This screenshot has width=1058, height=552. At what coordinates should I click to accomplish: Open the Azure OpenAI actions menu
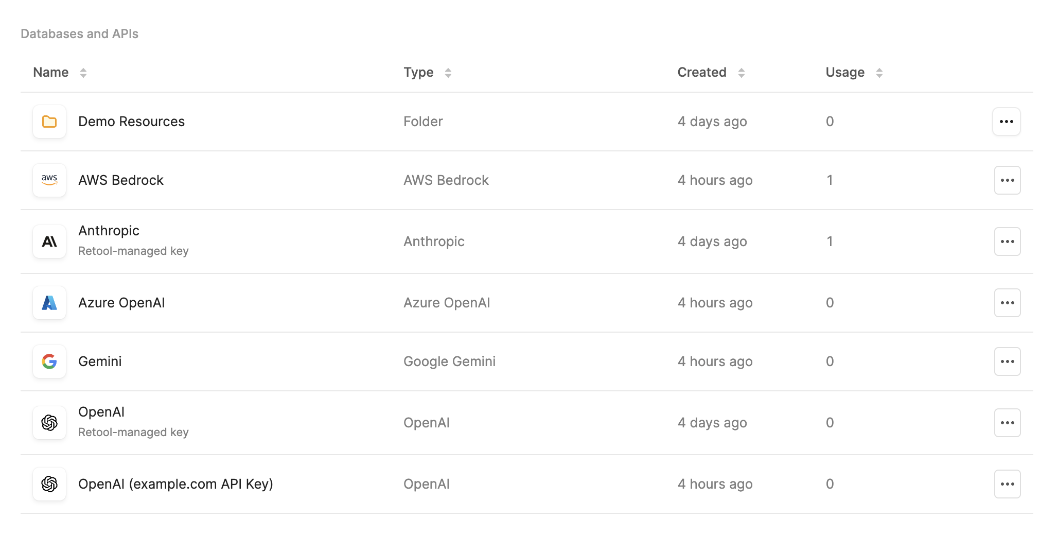pyautogui.click(x=1006, y=303)
